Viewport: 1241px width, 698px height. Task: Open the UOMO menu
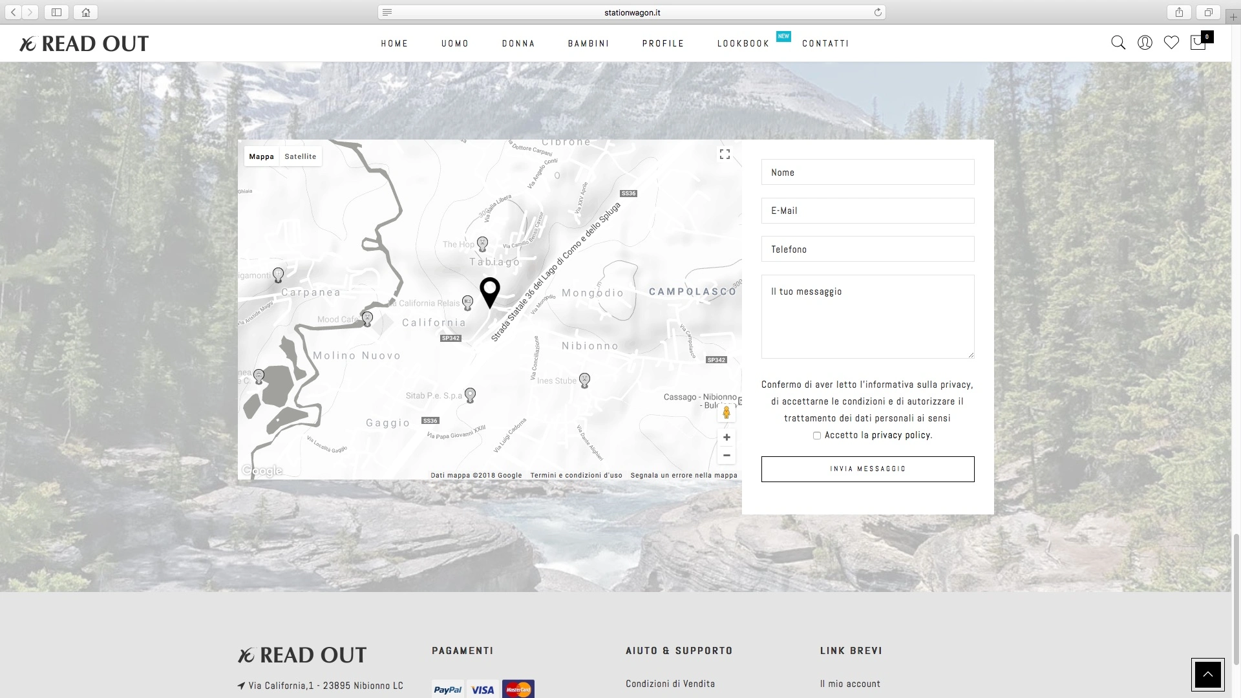[455, 43]
